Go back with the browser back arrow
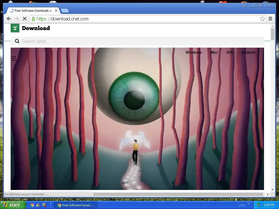The image size is (279, 209). 9,19
